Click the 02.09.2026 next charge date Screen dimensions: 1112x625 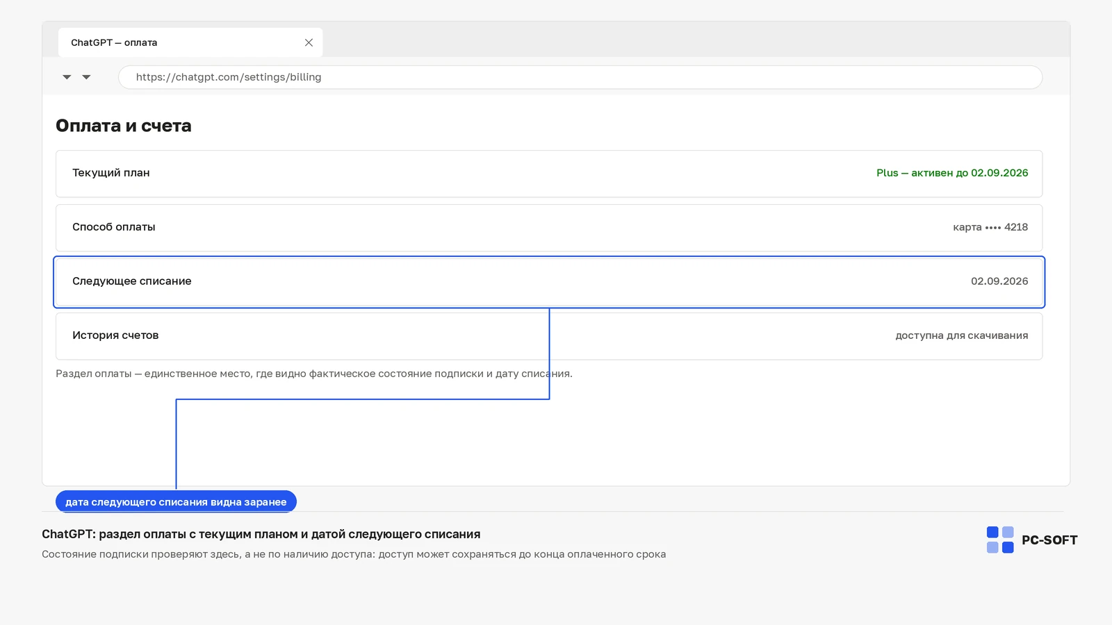point(999,281)
